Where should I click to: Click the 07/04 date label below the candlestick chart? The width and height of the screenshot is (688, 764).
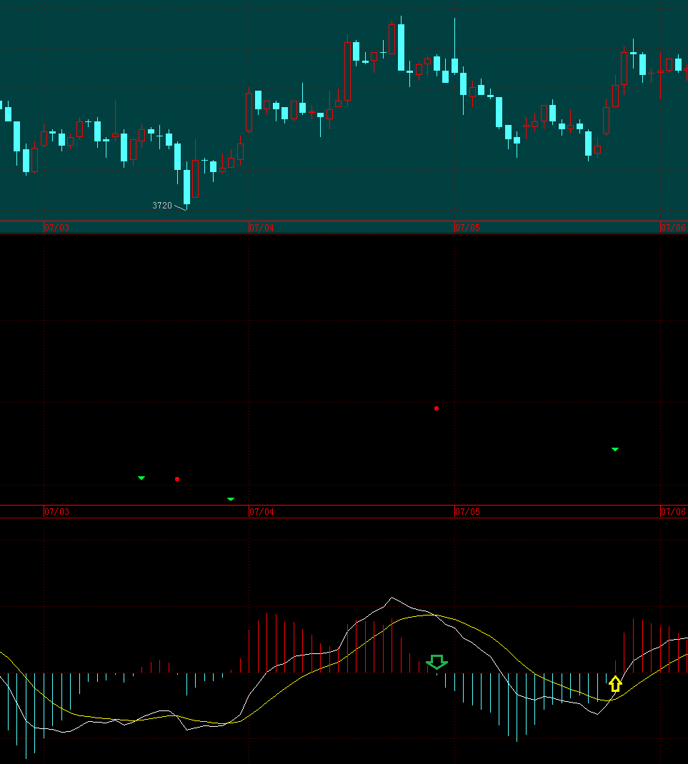(x=261, y=228)
